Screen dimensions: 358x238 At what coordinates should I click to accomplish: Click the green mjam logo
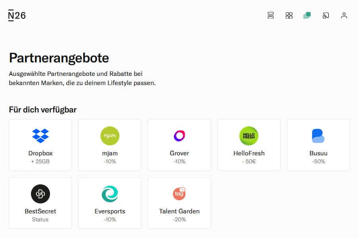click(110, 136)
